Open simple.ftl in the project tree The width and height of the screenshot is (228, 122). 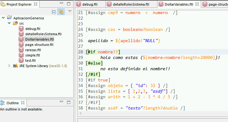click(32, 55)
